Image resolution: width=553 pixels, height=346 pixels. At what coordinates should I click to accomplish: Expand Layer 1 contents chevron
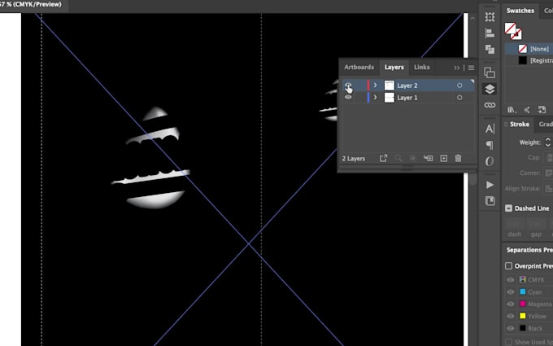375,98
